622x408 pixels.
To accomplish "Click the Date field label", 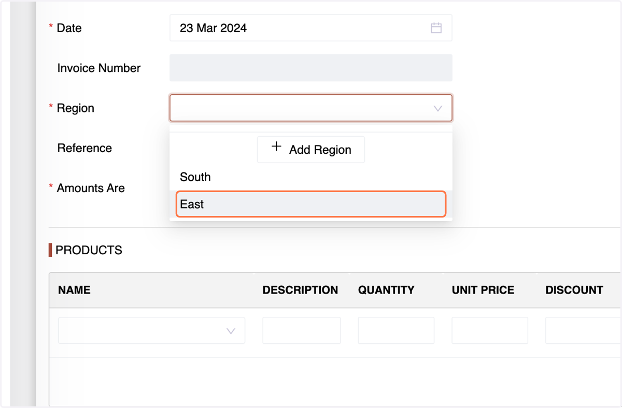I will [69, 28].
